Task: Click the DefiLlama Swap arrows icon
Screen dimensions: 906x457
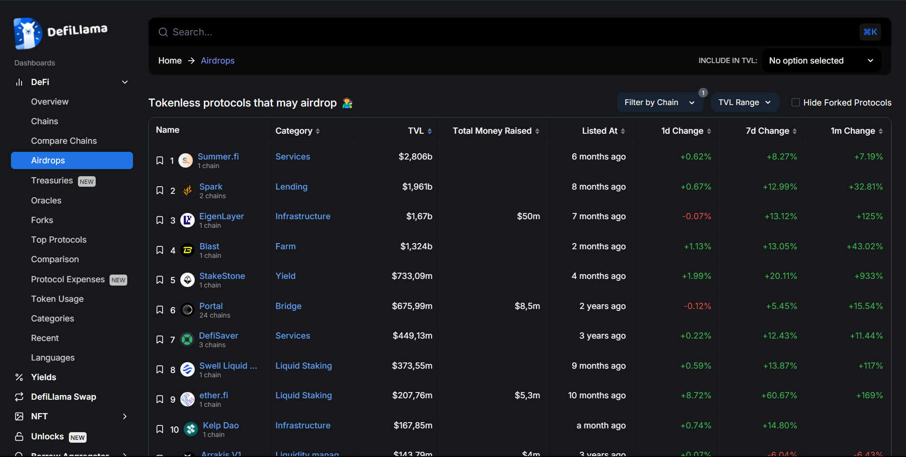Action: (19, 397)
